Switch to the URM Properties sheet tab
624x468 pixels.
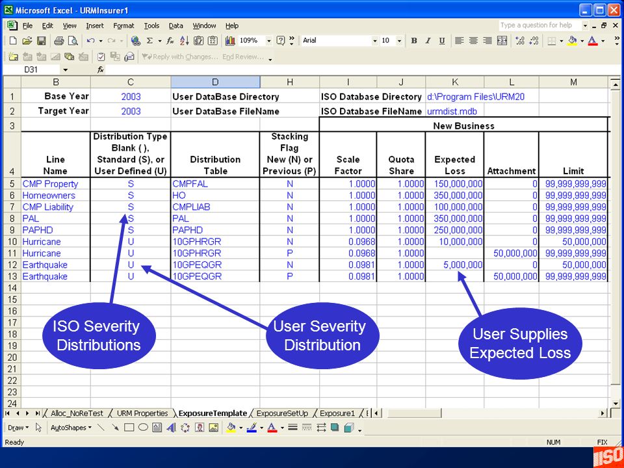(x=142, y=413)
